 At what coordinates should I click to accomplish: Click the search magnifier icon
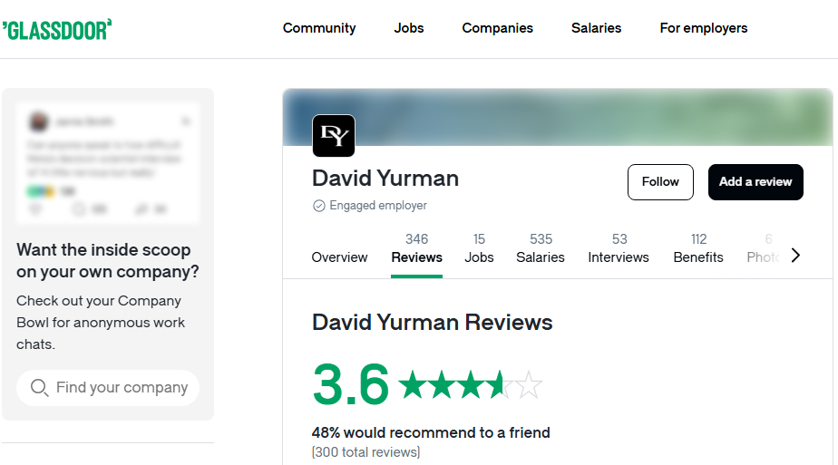point(39,388)
